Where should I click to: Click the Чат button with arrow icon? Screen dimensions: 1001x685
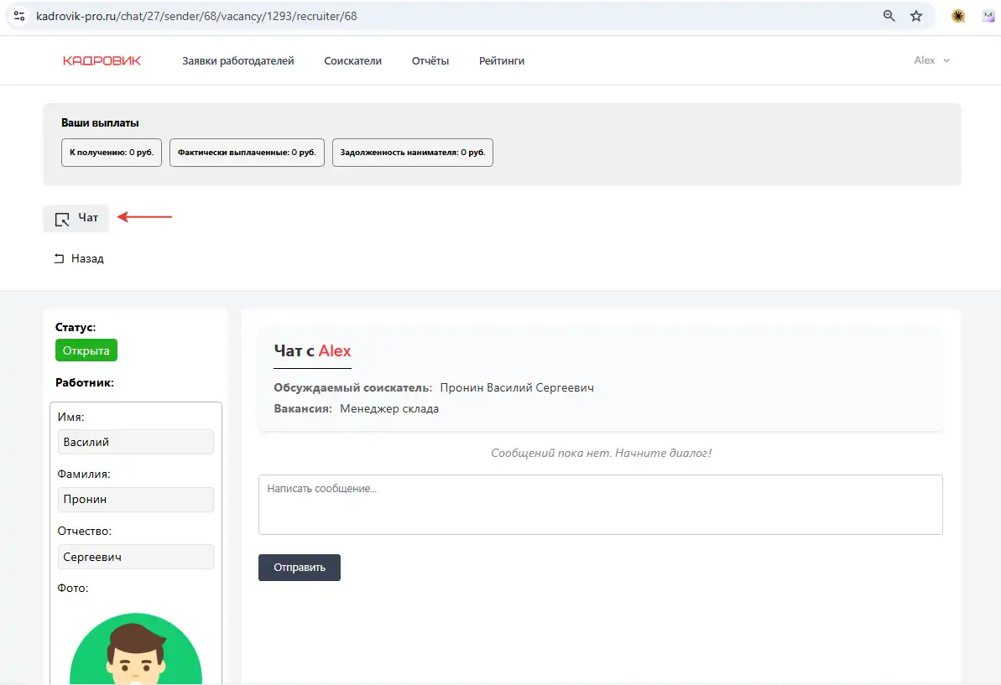coord(76,218)
